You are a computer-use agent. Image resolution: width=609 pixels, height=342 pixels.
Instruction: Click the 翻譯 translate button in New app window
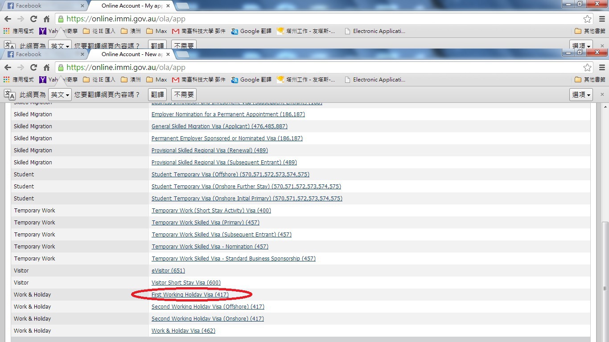click(x=157, y=94)
